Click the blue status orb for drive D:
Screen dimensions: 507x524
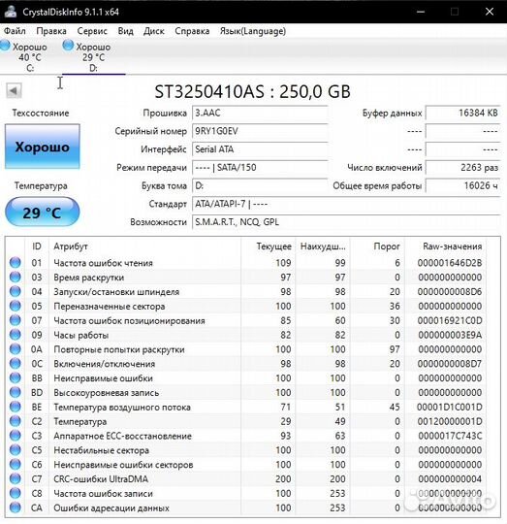pos(68,46)
